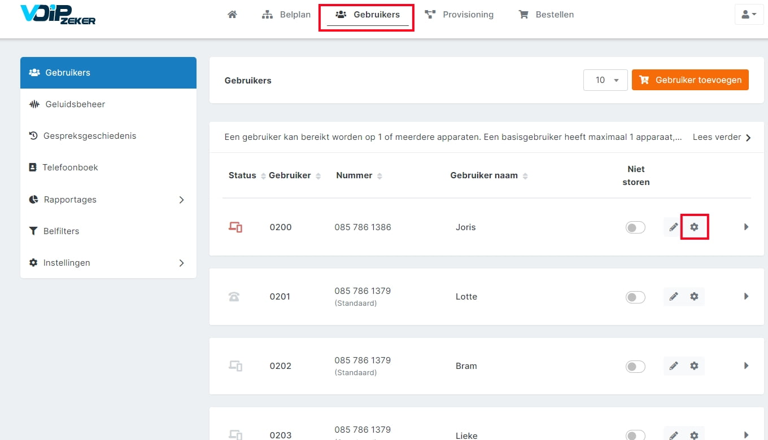Expand the row for user 0202
Viewport: 768px width, 440px height.
click(x=746, y=366)
